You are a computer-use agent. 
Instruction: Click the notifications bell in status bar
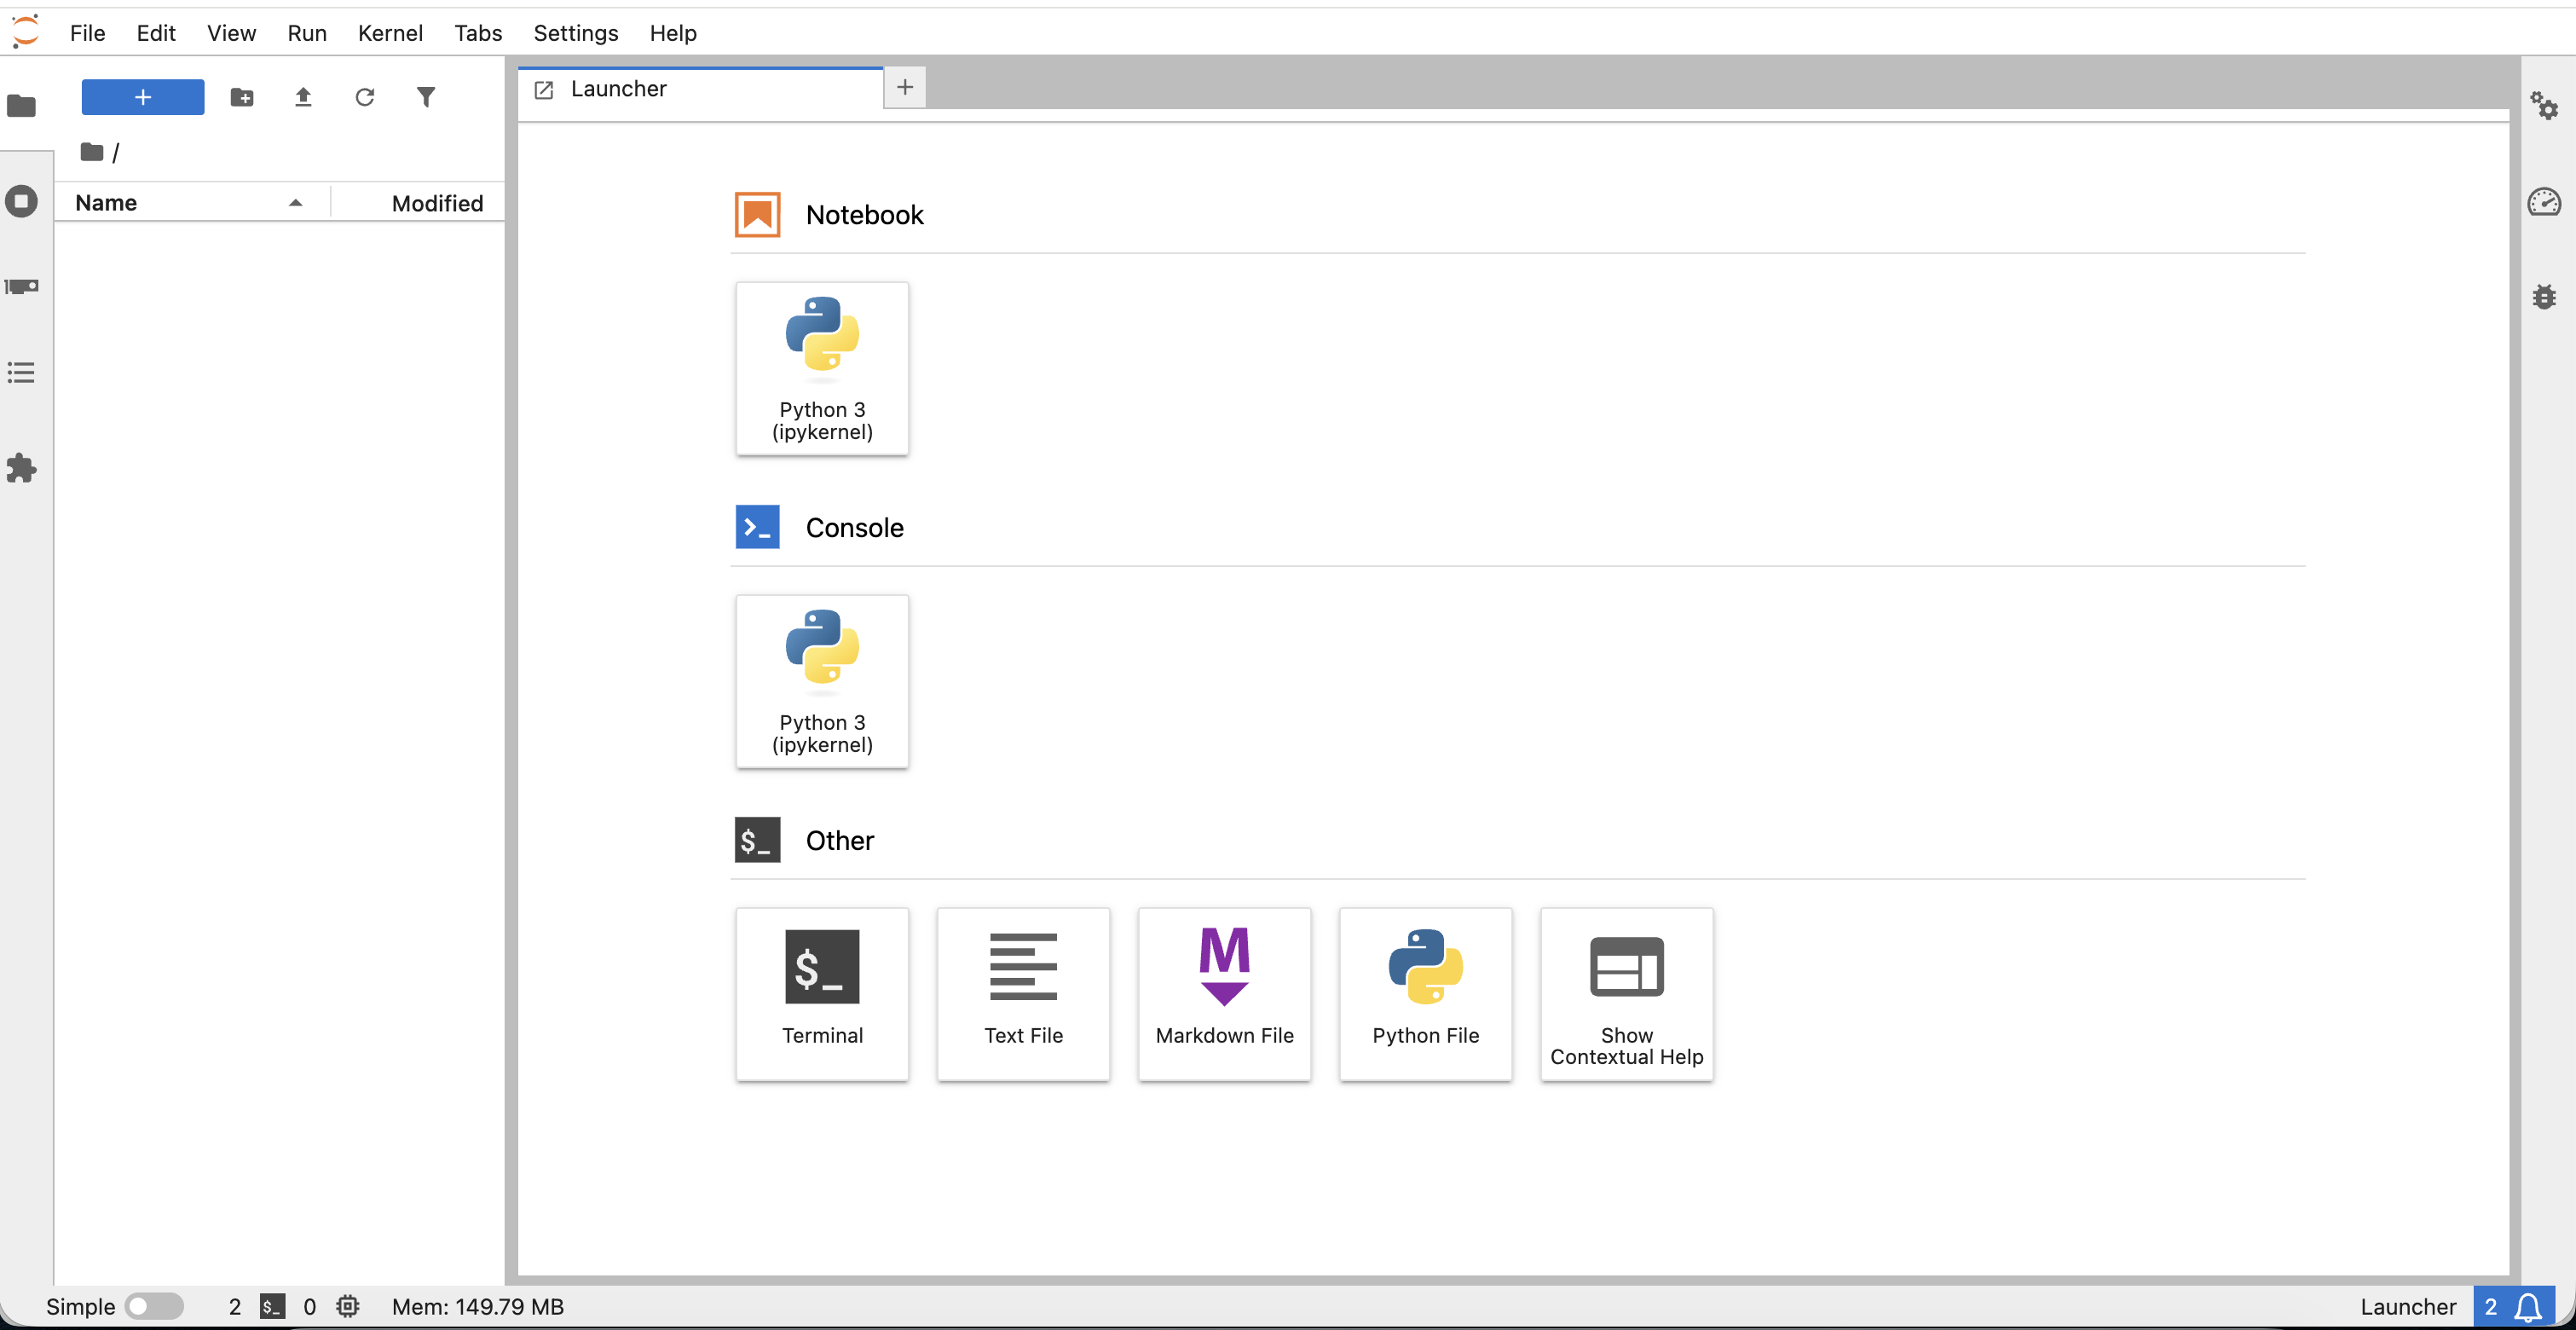click(2529, 1306)
